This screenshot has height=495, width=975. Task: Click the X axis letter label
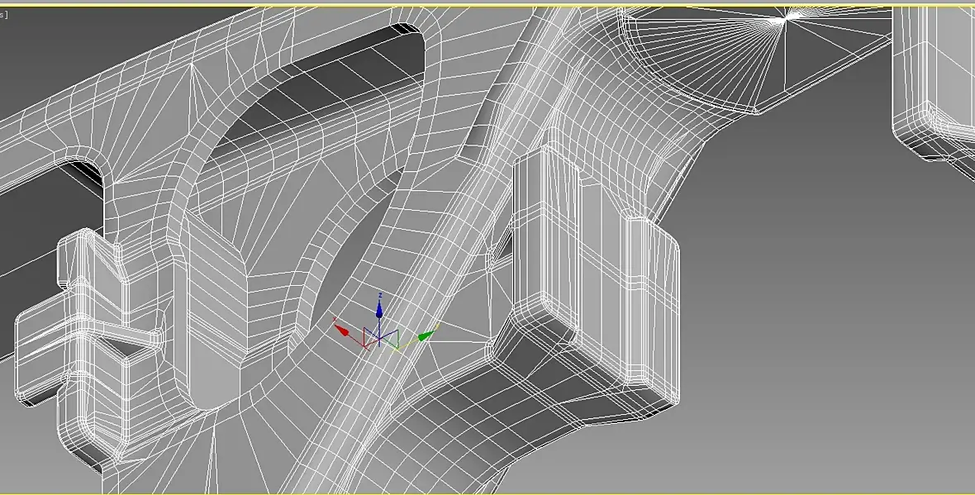click(335, 320)
